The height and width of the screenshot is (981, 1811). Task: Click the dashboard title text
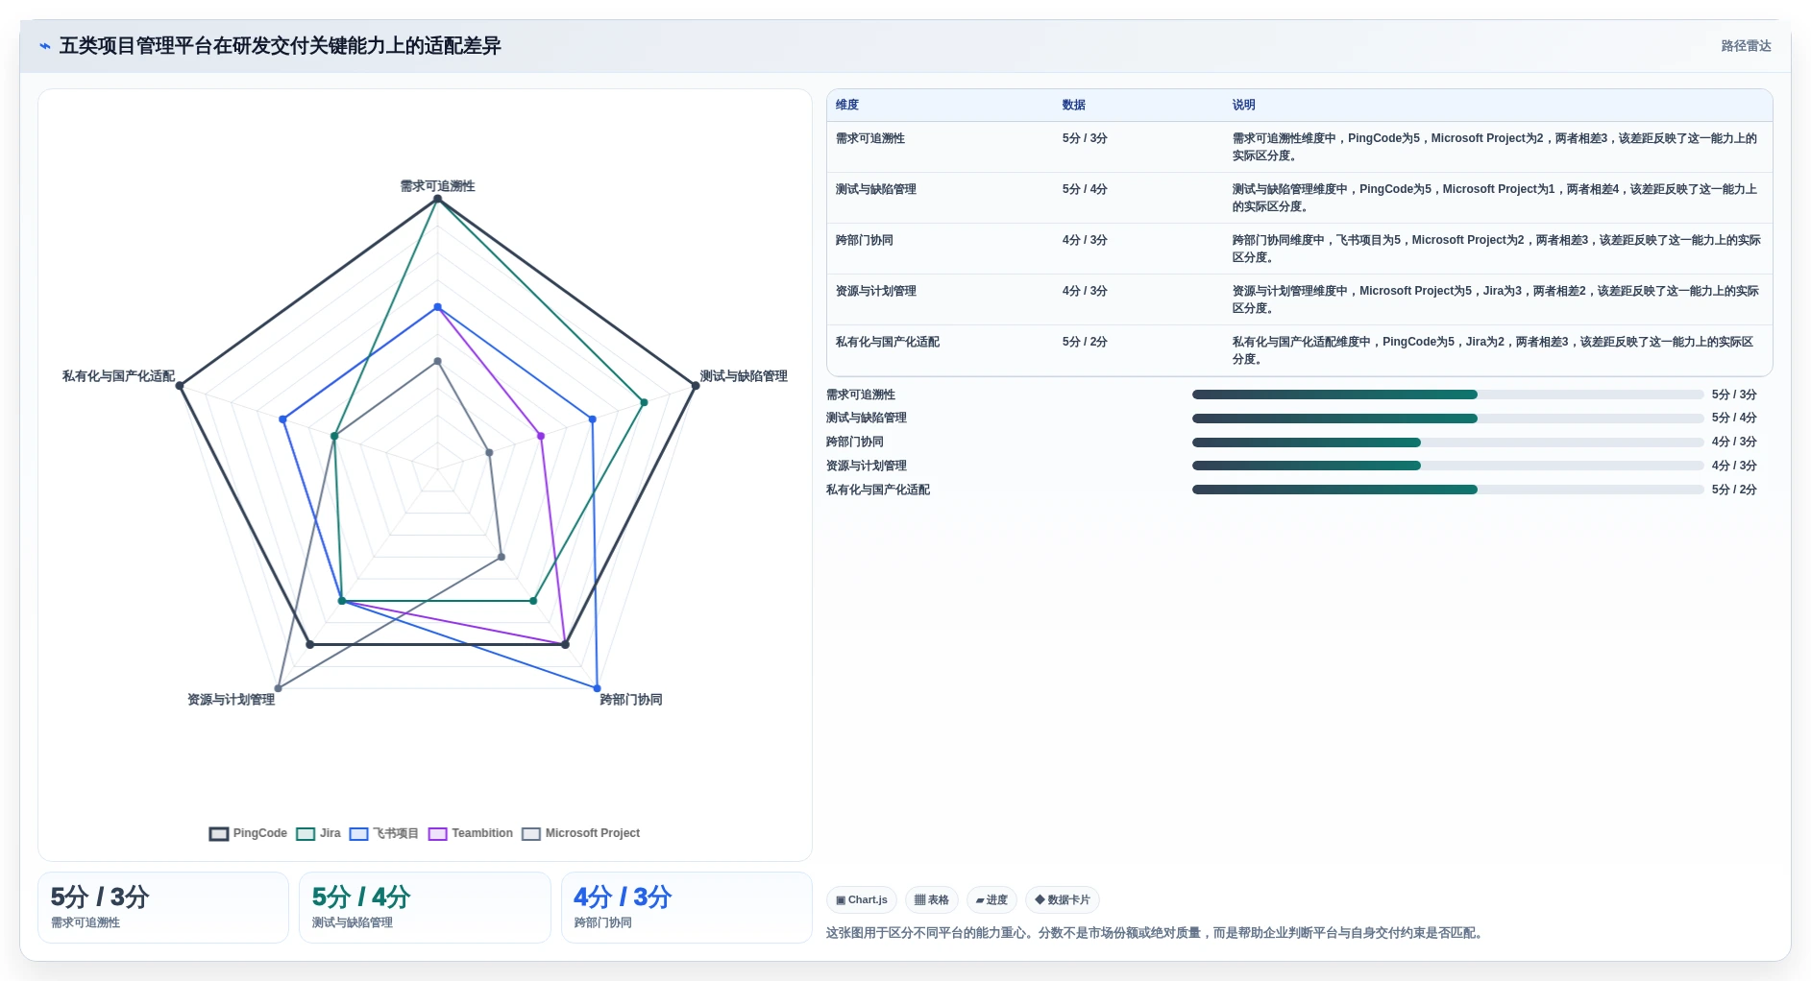coord(281,46)
